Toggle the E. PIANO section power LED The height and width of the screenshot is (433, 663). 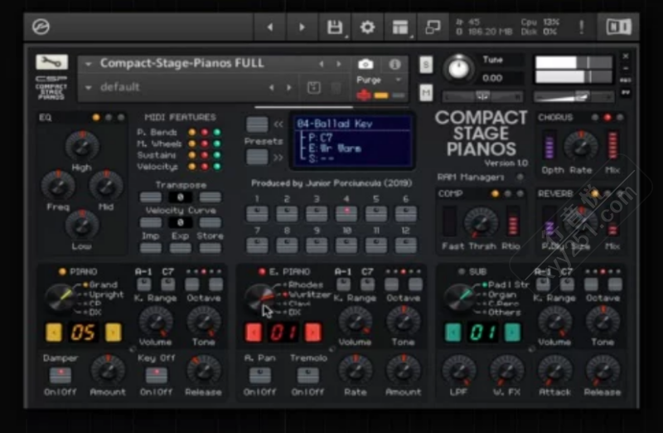262,271
